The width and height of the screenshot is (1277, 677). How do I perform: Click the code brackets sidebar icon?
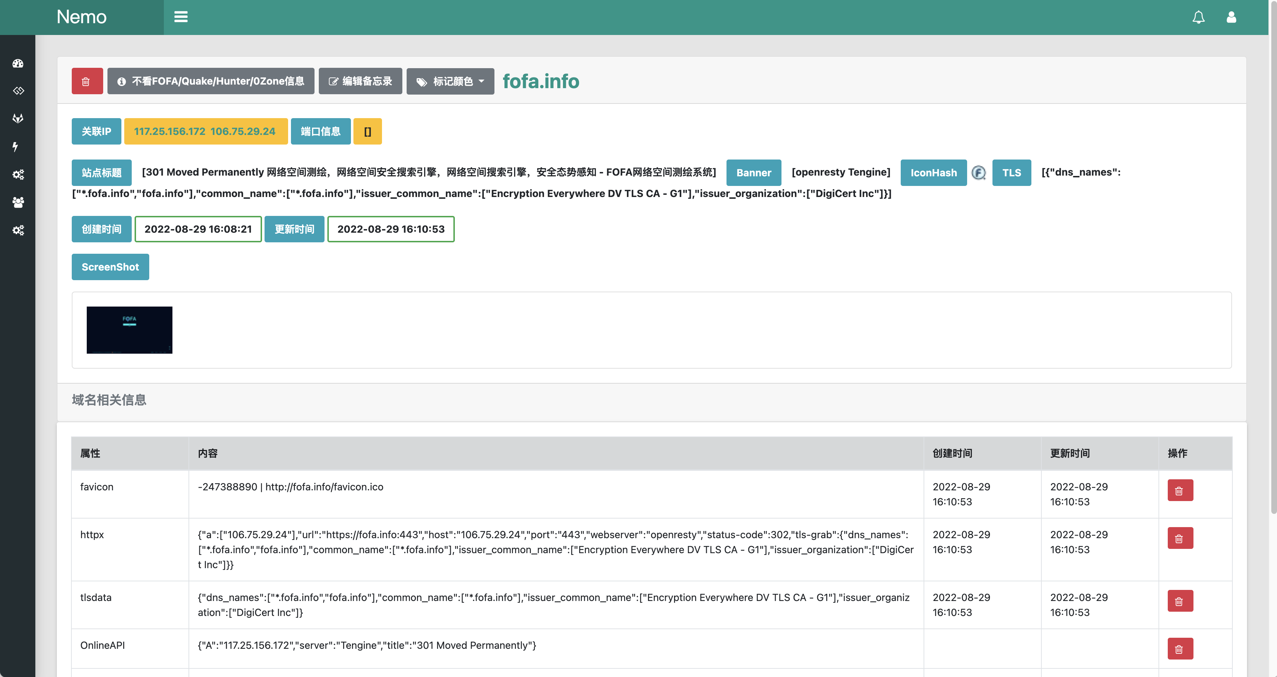[18, 91]
